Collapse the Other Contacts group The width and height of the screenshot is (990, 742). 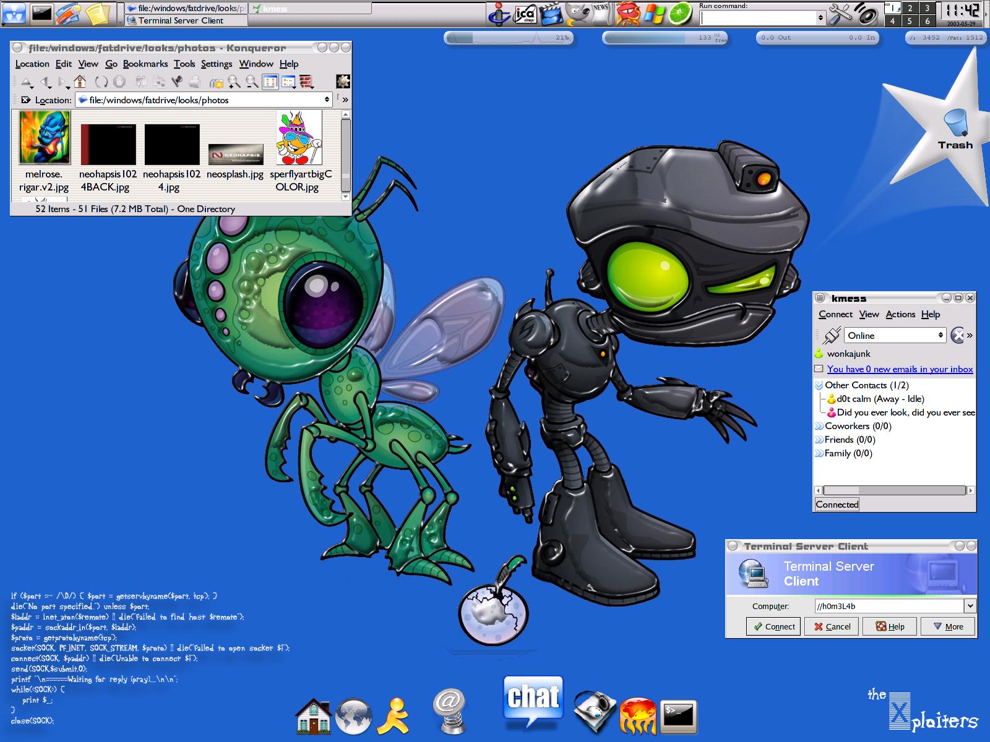pyautogui.click(x=819, y=385)
